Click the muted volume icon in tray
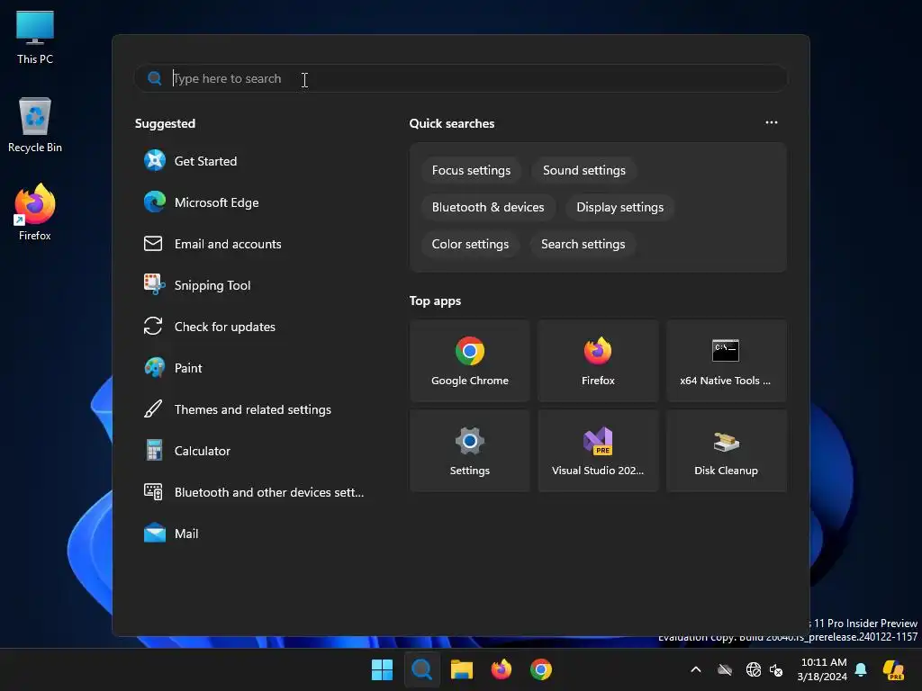Screen dimensions: 922x691 pyautogui.click(x=776, y=669)
